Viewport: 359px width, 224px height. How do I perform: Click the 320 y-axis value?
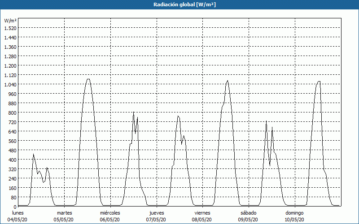[x=12, y=169]
